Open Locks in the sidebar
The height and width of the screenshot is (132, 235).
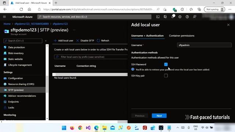tap(11, 107)
